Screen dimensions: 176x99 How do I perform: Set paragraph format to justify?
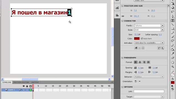[148, 62]
